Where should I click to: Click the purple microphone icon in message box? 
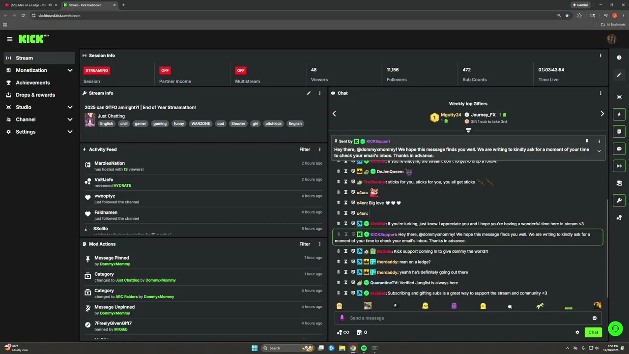pyautogui.click(x=343, y=318)
